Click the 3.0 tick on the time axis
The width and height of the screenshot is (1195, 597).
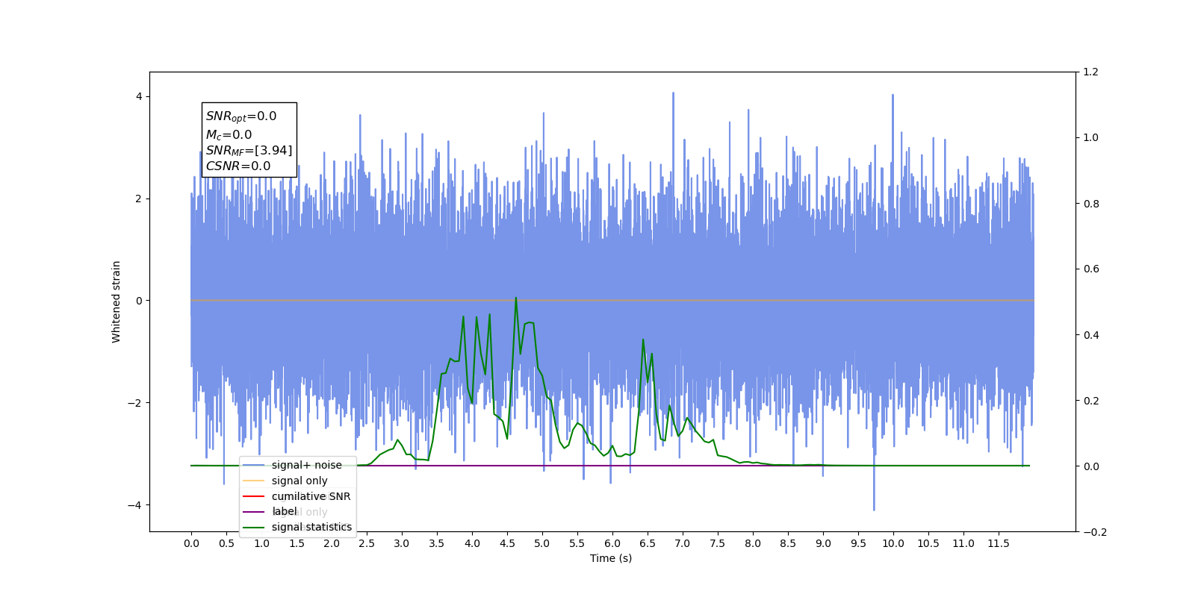(x=402, y=543)
